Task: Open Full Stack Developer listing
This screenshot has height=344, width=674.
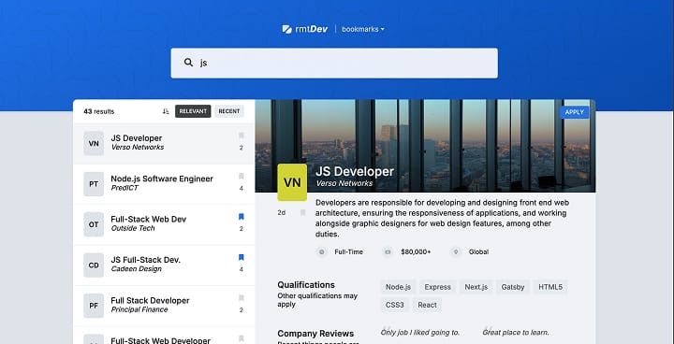Action: [x=164, y=306]
